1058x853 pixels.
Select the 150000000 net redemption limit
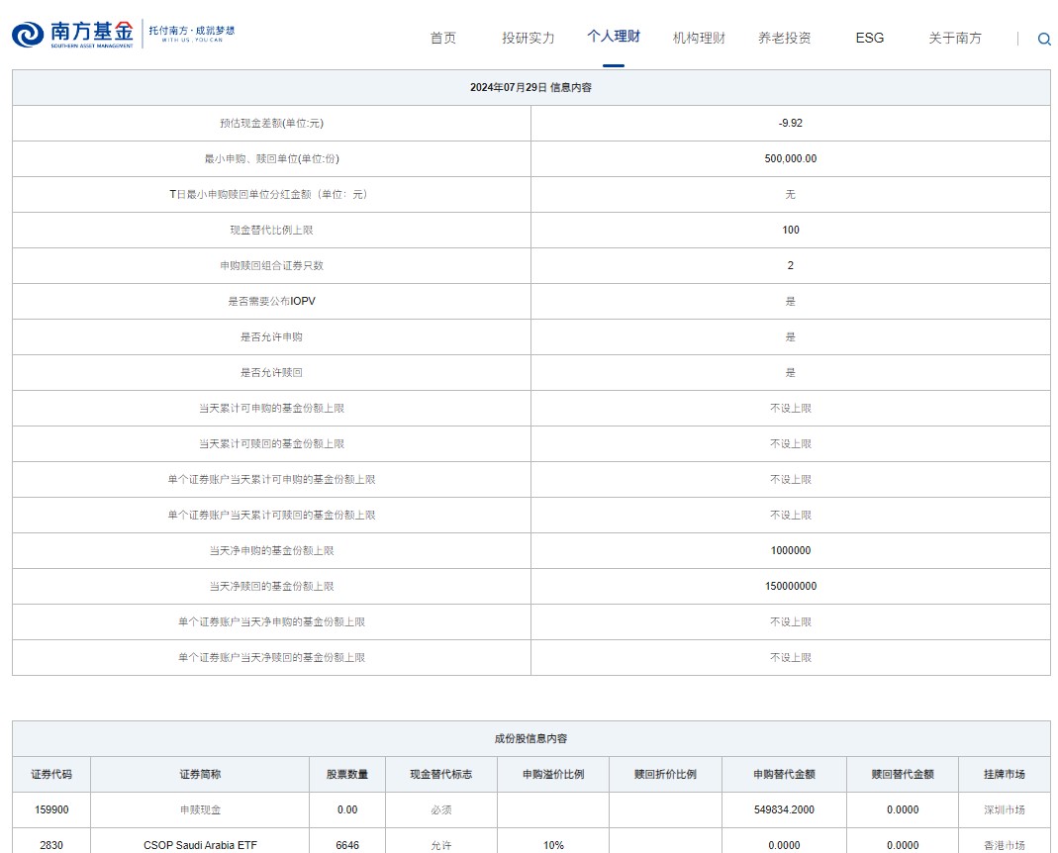pyautogui.click(x=790, y=586)
